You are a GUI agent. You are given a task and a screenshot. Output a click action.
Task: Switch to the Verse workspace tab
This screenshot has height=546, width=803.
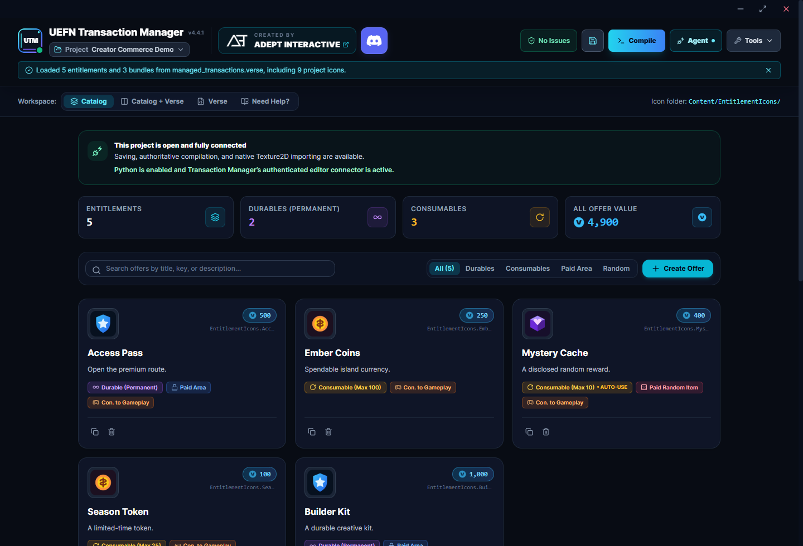[212, 101]
